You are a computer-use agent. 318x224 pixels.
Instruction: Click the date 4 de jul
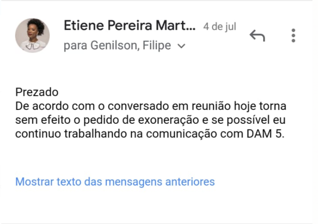[220, 27]
